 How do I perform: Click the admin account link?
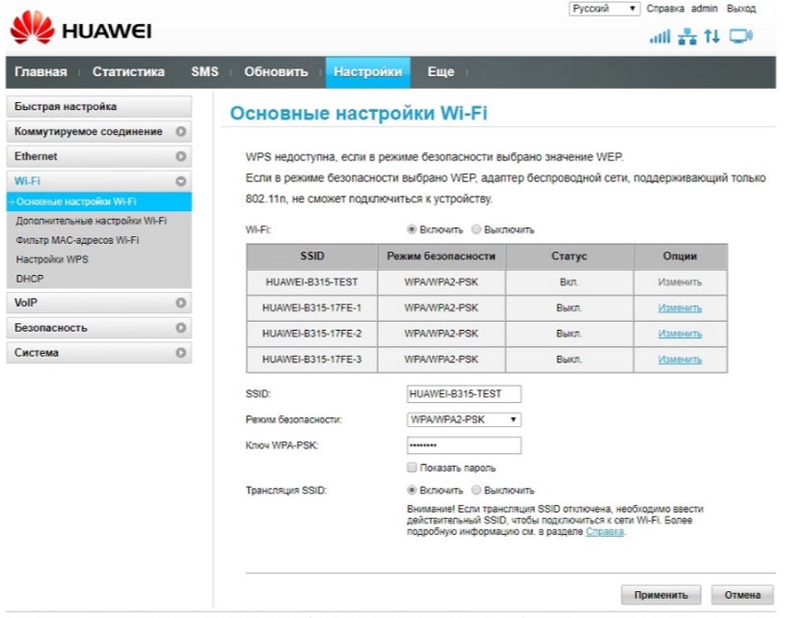pyautogui.click(x=705, y=9)
